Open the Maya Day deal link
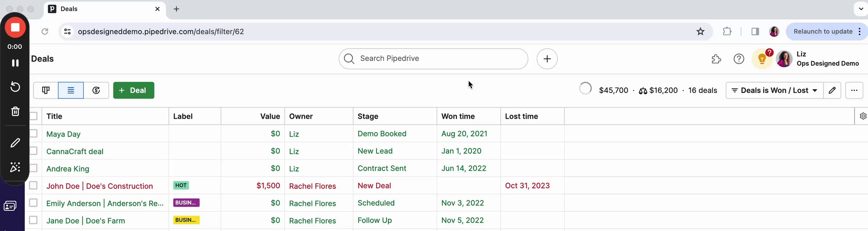This screenshot has width=868, height=231. pos(63,134)
